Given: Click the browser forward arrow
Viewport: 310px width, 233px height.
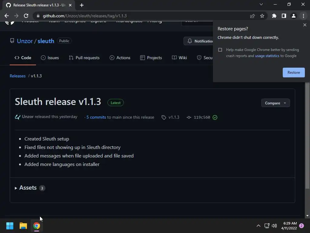Looking at the screenshot, I should (x=16, y=16).
